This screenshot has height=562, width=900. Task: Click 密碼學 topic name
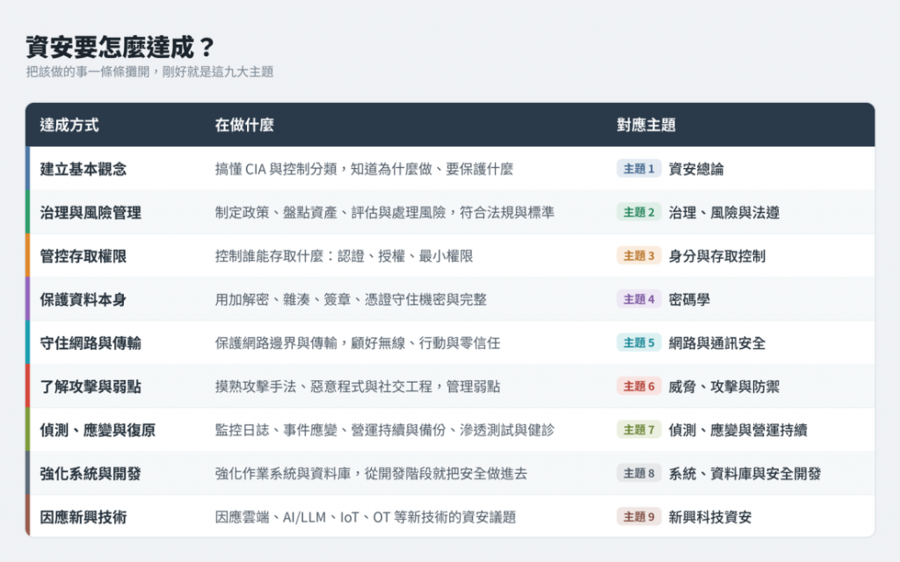689,299
